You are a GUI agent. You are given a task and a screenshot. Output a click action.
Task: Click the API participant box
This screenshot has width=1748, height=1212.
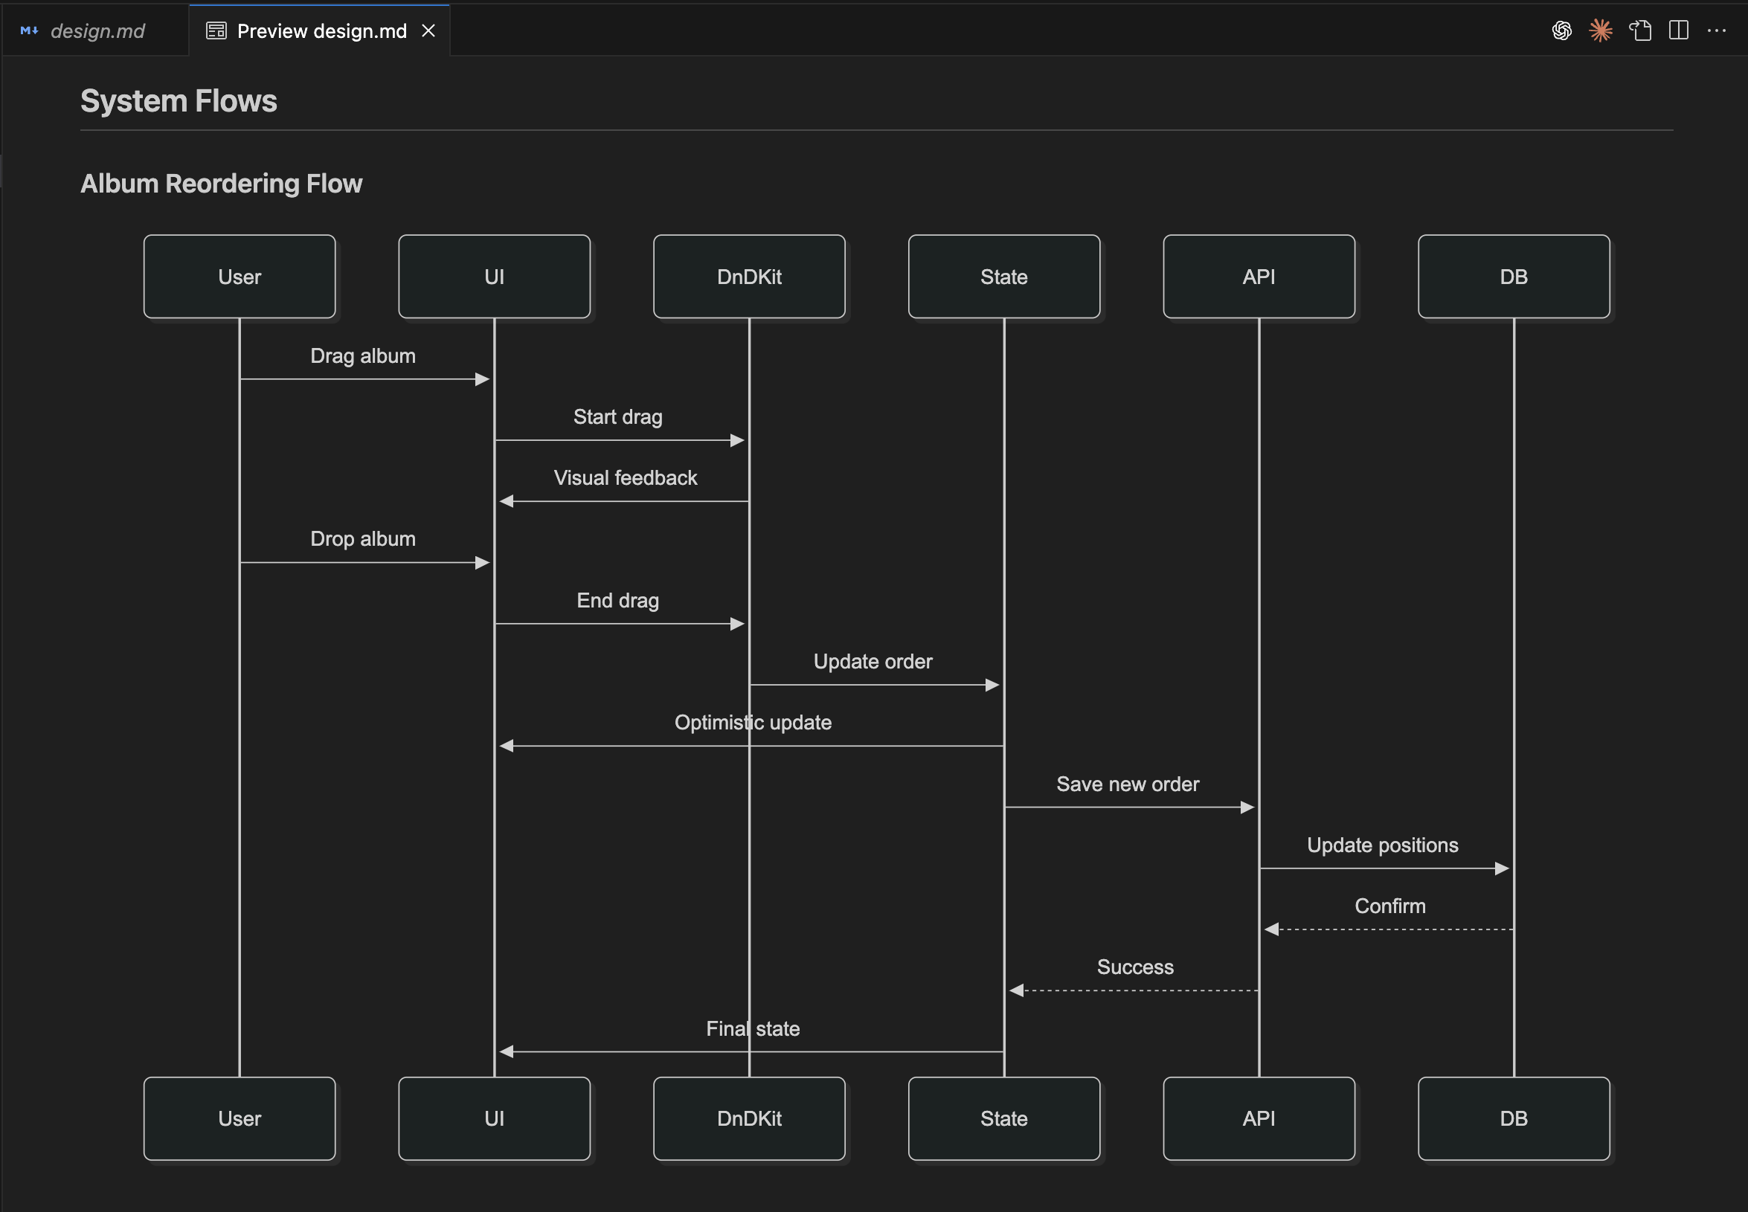click(x=1258, y=276)
